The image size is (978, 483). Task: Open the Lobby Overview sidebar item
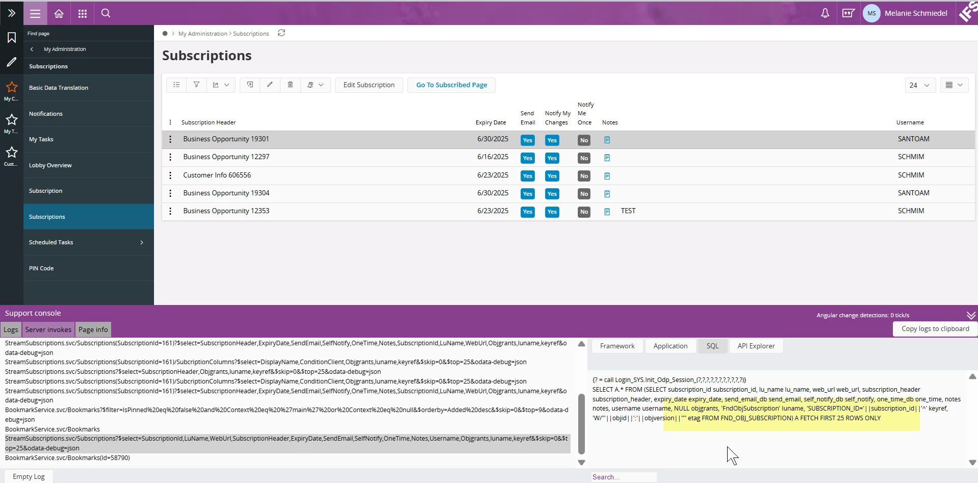(89, 165)
